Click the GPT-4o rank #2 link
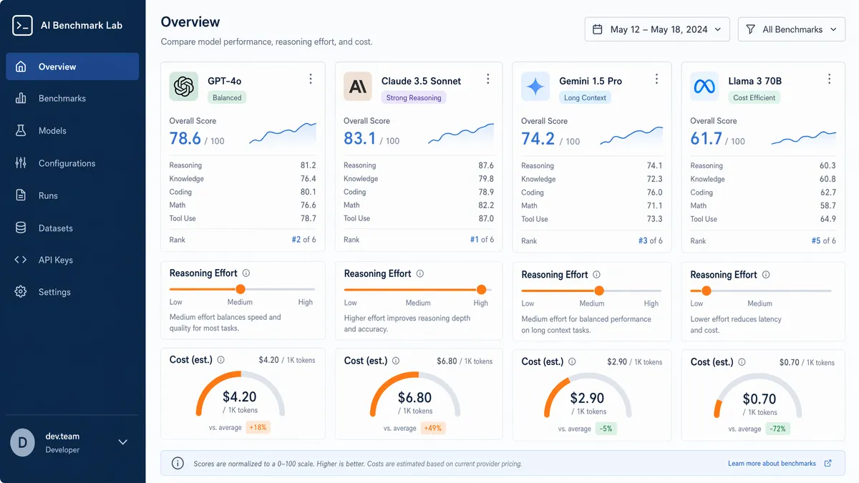Screen dimensions: 859x483 [296, 240]
